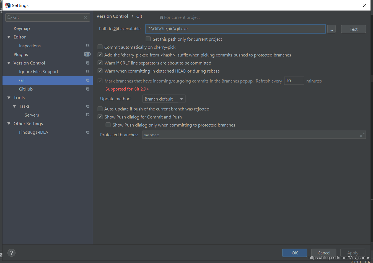Clear the Git search text
373x263 pixels.
[x=86, y=17]
